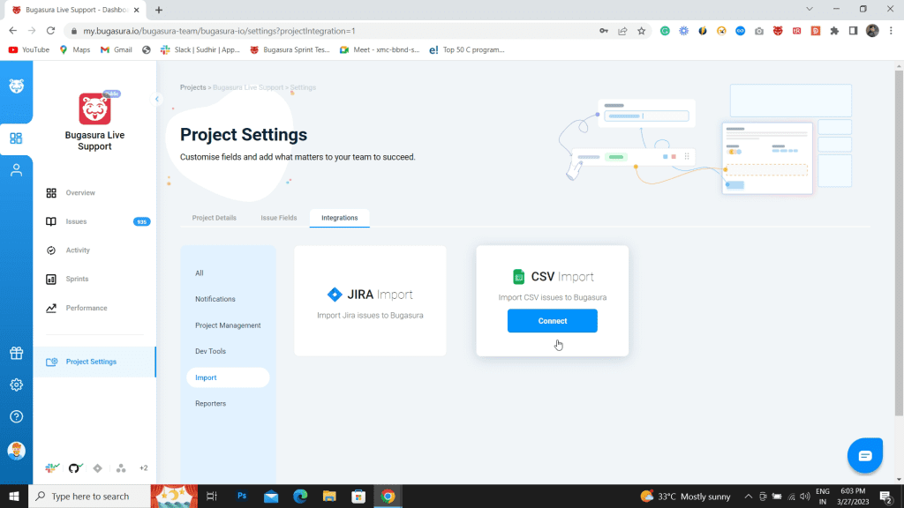
Task: Open the YouTube bookmark
Action: (x=29, y=49)
